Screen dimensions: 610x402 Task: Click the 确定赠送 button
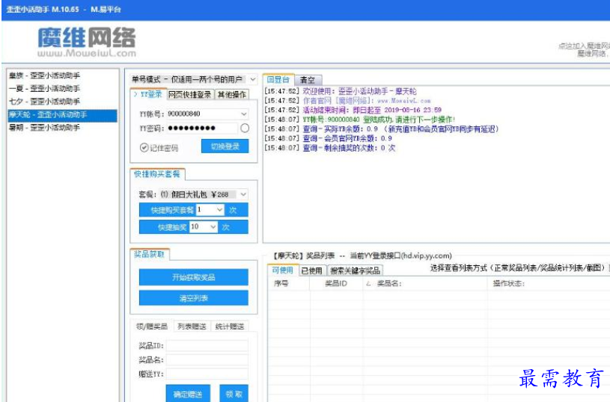pyautogui.click(x=188, y=394)
